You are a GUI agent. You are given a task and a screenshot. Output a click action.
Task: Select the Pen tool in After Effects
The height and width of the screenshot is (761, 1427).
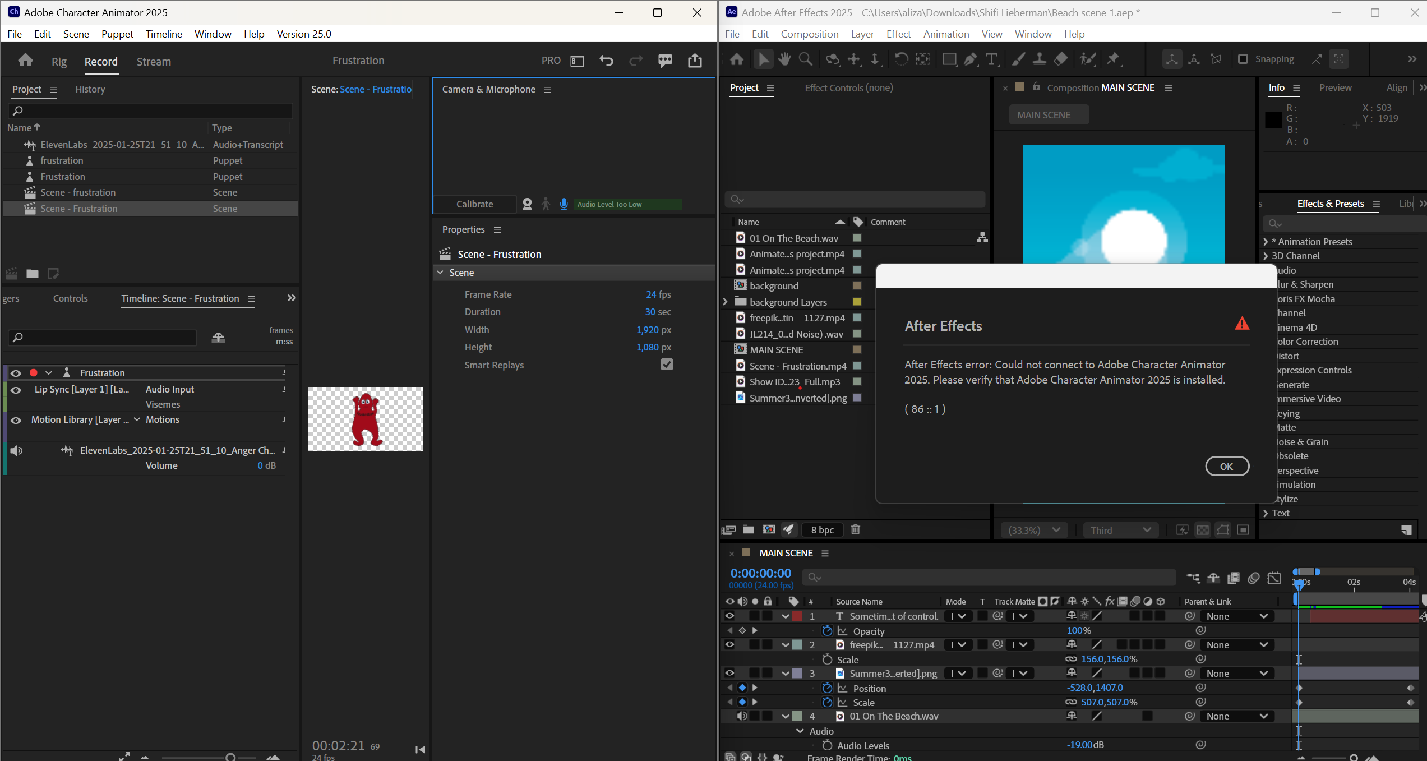pyautogui.click(x=970, y=59)
